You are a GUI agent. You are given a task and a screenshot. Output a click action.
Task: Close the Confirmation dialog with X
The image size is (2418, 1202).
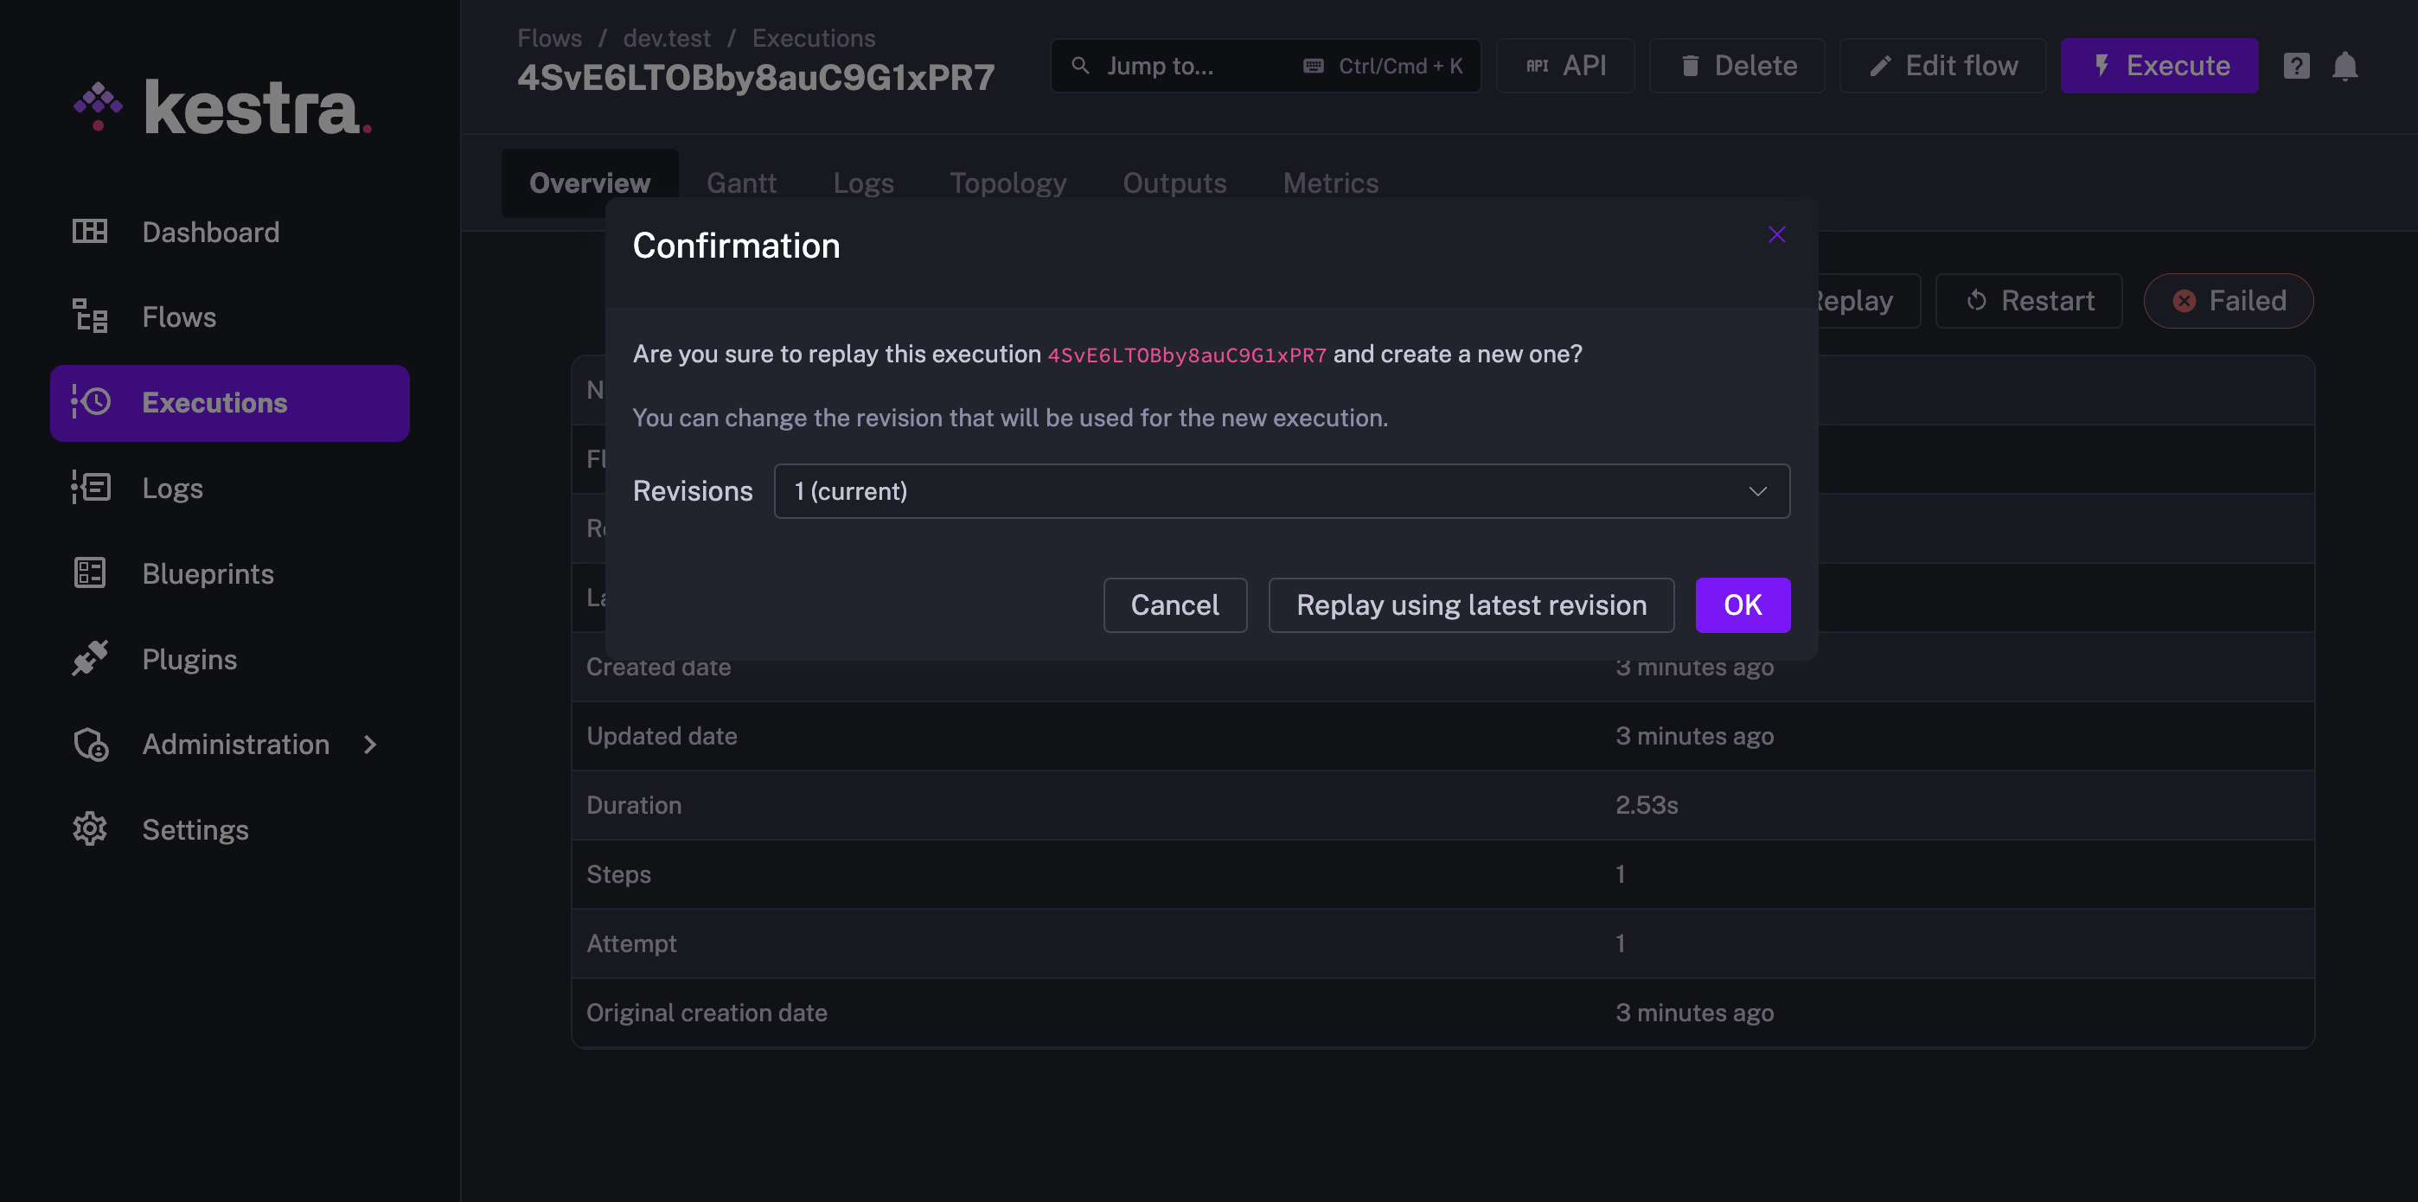pyautogui.click(x=1776, y=234)
